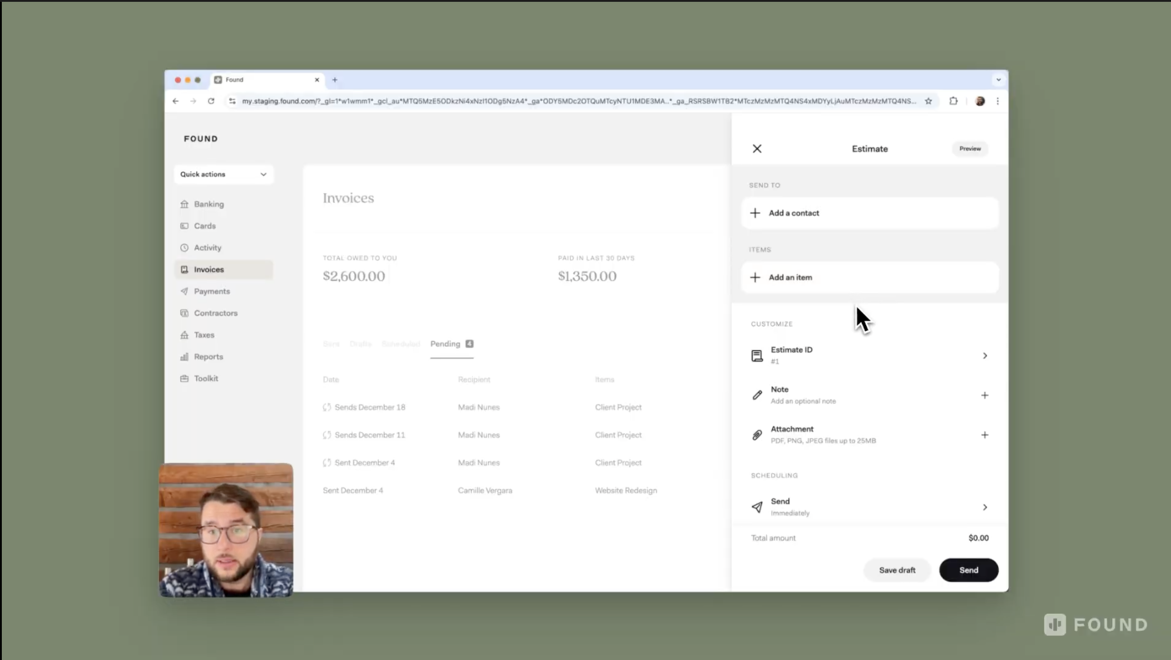Viewport: 1171px width, 660px height.
Task: Click the Sent tab in Invoices
Action: (331, 344)
